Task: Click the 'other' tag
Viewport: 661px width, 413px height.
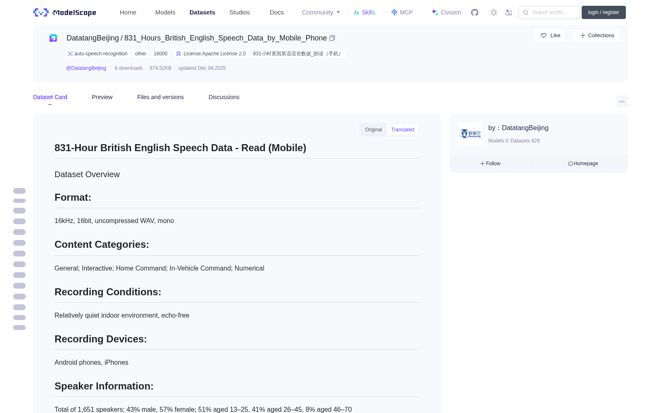Action: pyautogui.click(x=140, y=54)
